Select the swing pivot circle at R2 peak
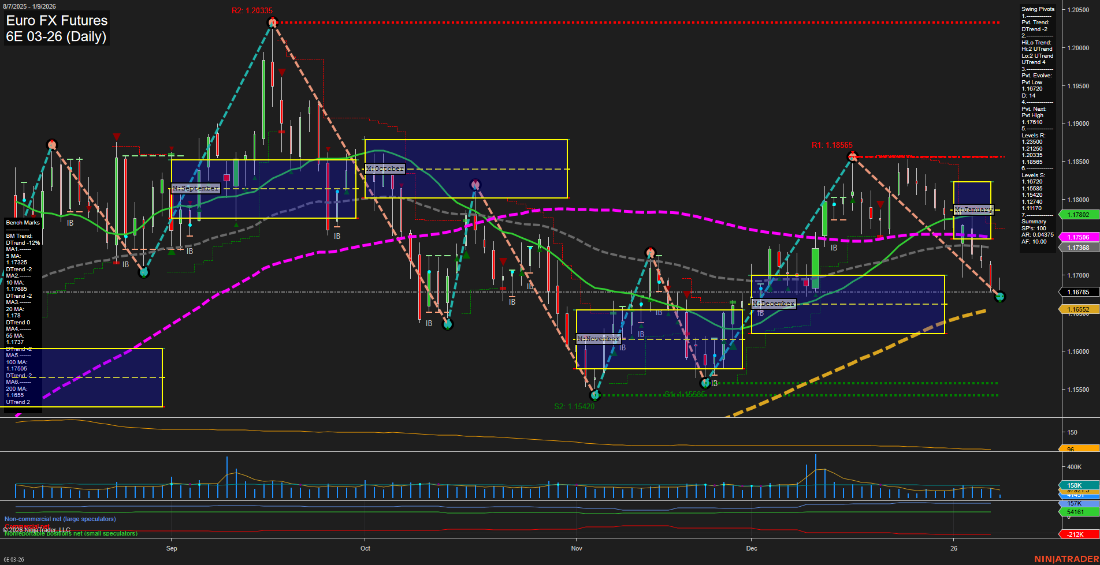 point(272,22)
